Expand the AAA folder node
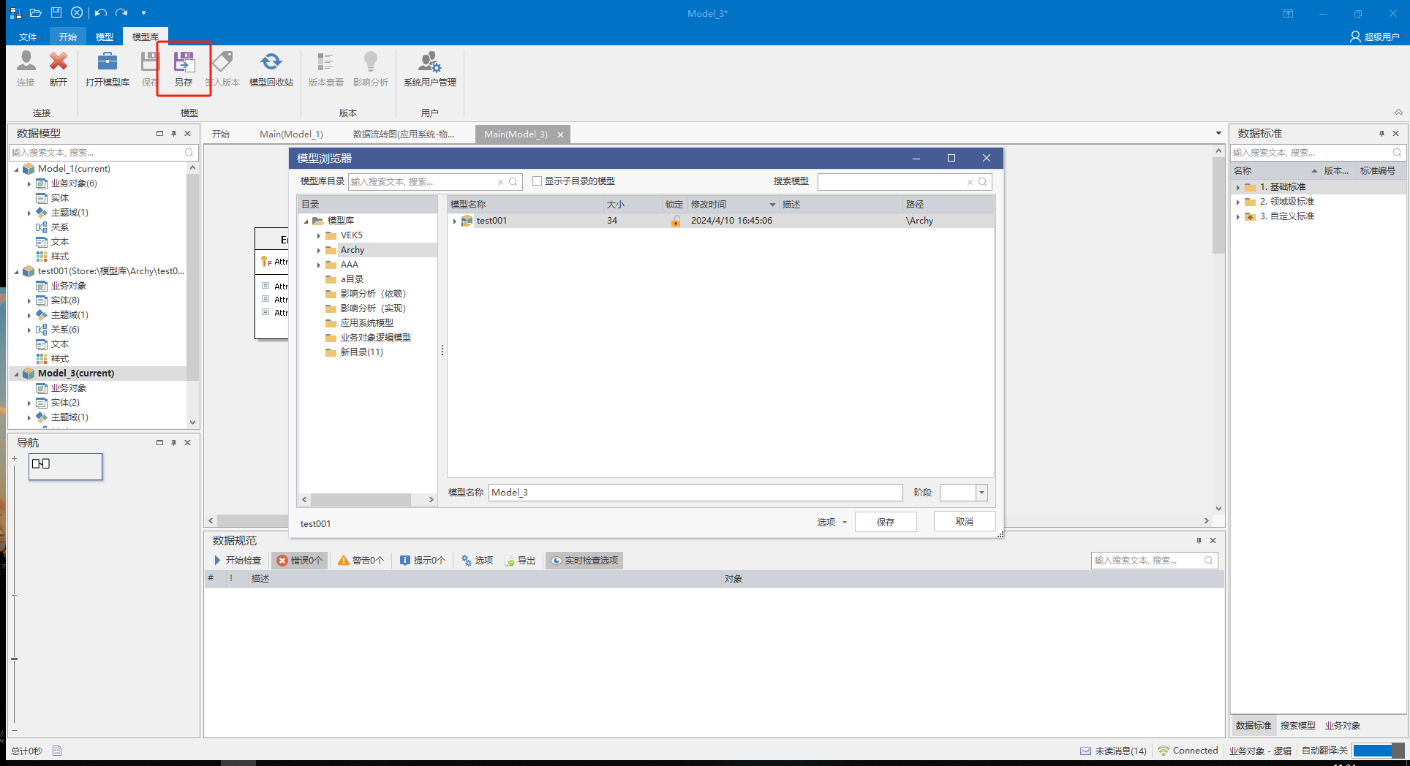The image size is (1410, 766). [x=319, y=265]
